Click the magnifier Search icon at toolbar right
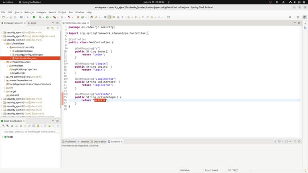 click(290, 17)
